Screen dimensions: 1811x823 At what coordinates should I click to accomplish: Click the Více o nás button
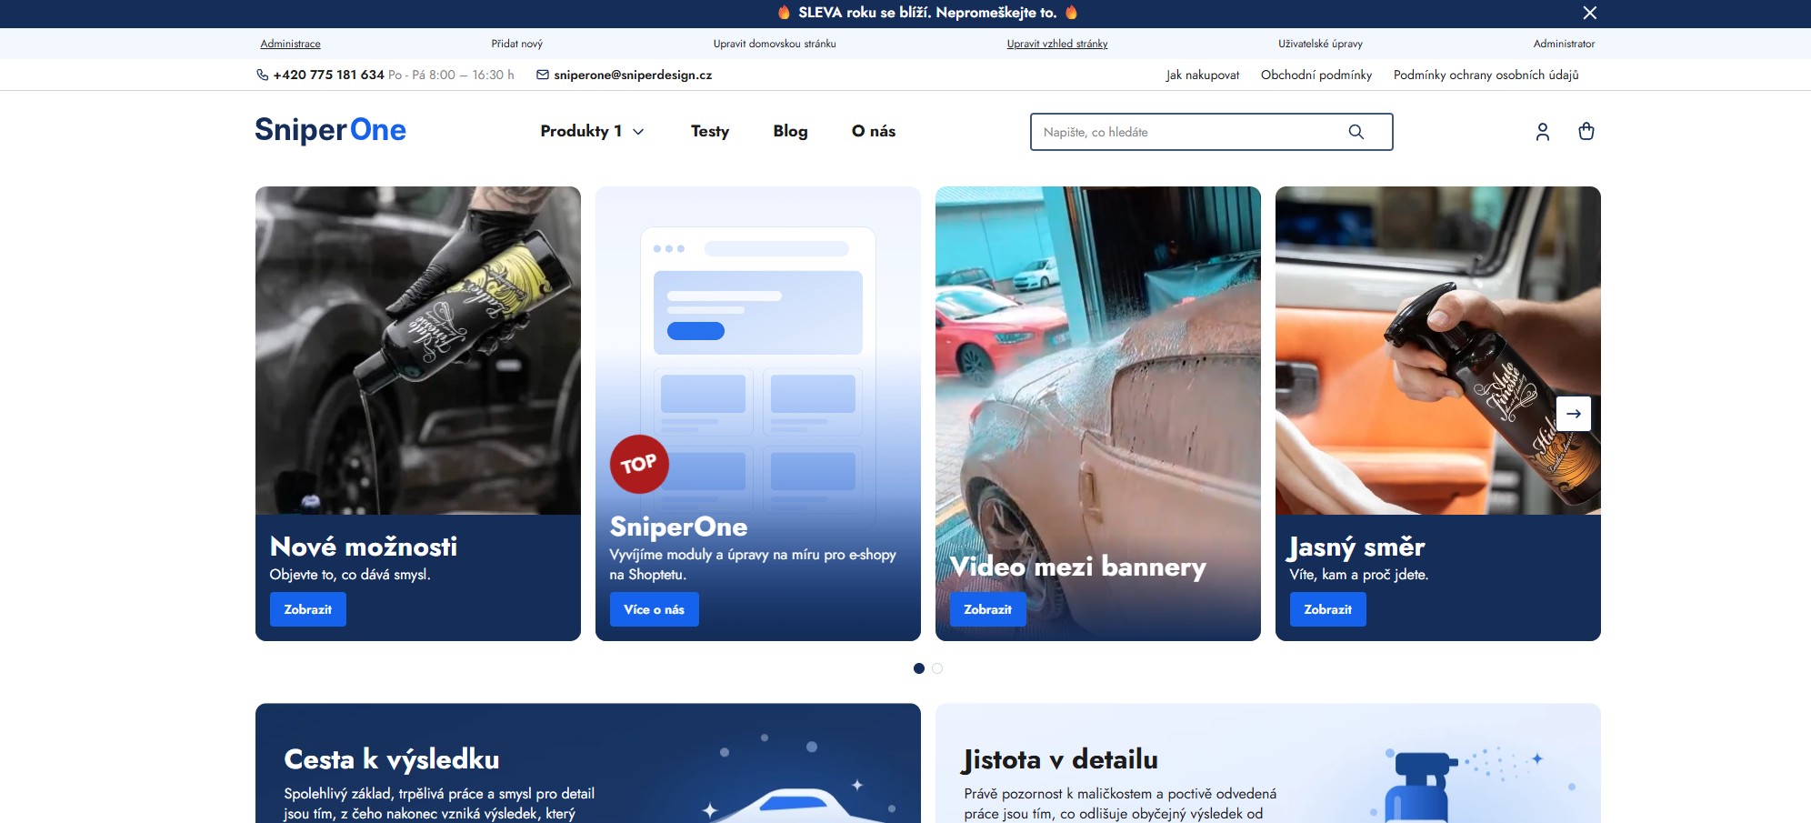point(655,609)
